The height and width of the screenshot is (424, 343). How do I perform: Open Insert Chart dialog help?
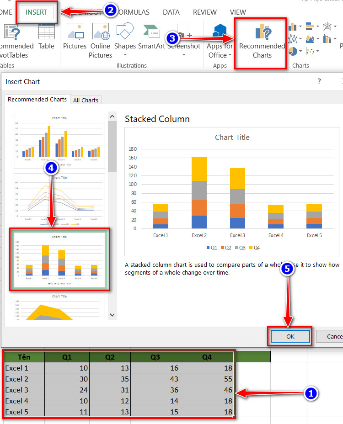point(319,81)
